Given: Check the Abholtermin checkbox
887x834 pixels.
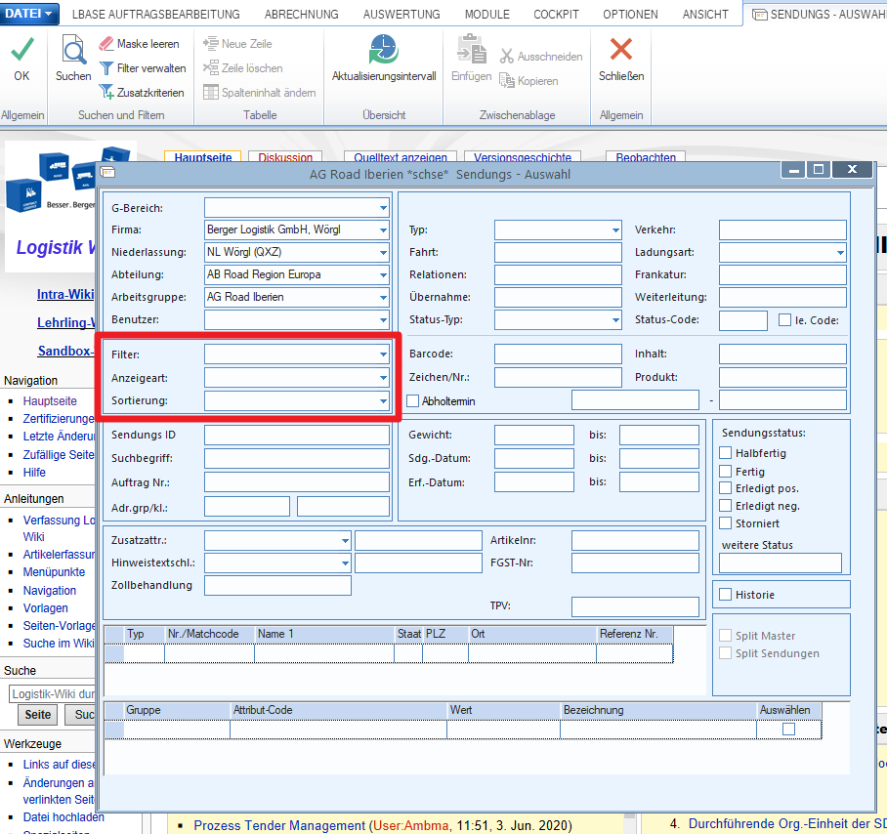Looking at the screenshot, I should point(413,400).
